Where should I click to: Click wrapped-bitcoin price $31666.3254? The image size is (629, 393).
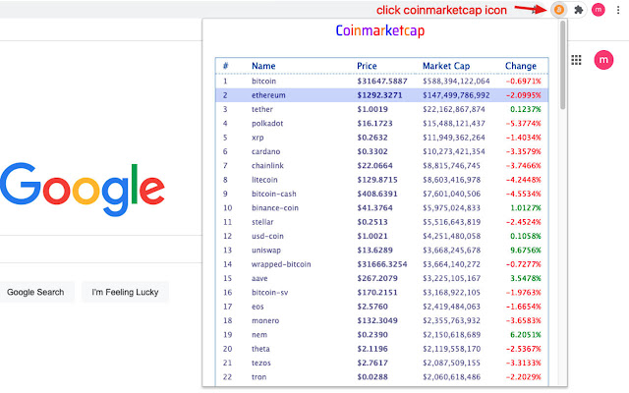(382, 264)
